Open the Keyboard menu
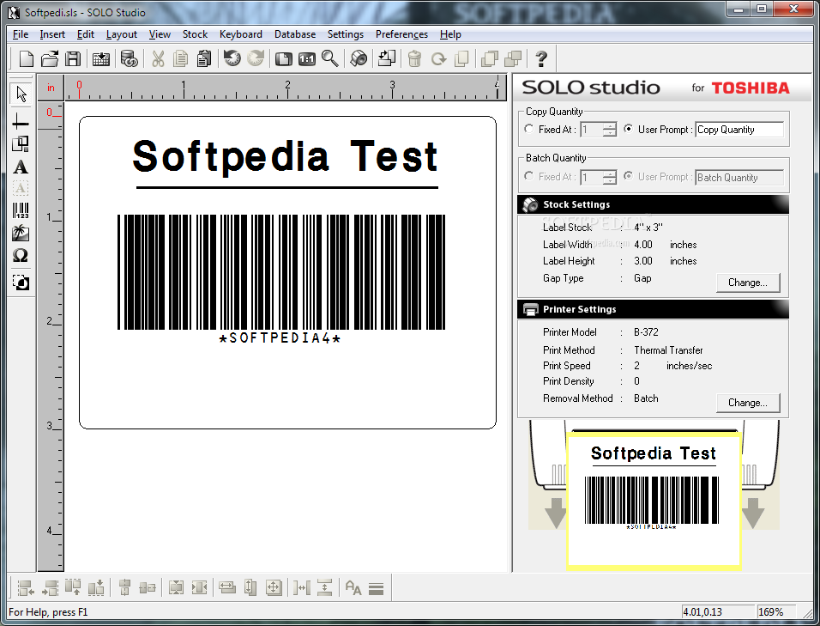820x626 pixels. 240,34
